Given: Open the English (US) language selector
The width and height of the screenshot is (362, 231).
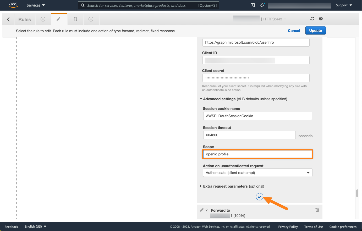Looking at the screenshot, I should click(35, 227).
